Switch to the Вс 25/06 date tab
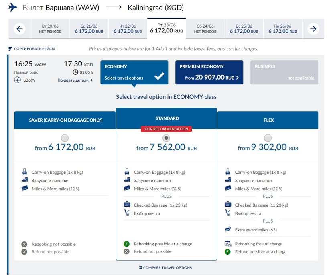 pyautogui.click(x=244, y=29)
